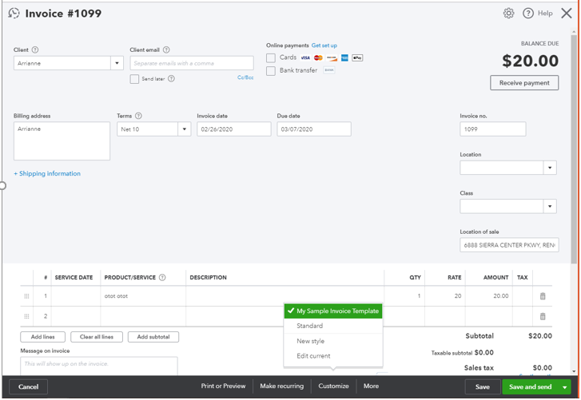
Task: Enable the Bank transfer checkbox
Action: [x=271, y=70]
